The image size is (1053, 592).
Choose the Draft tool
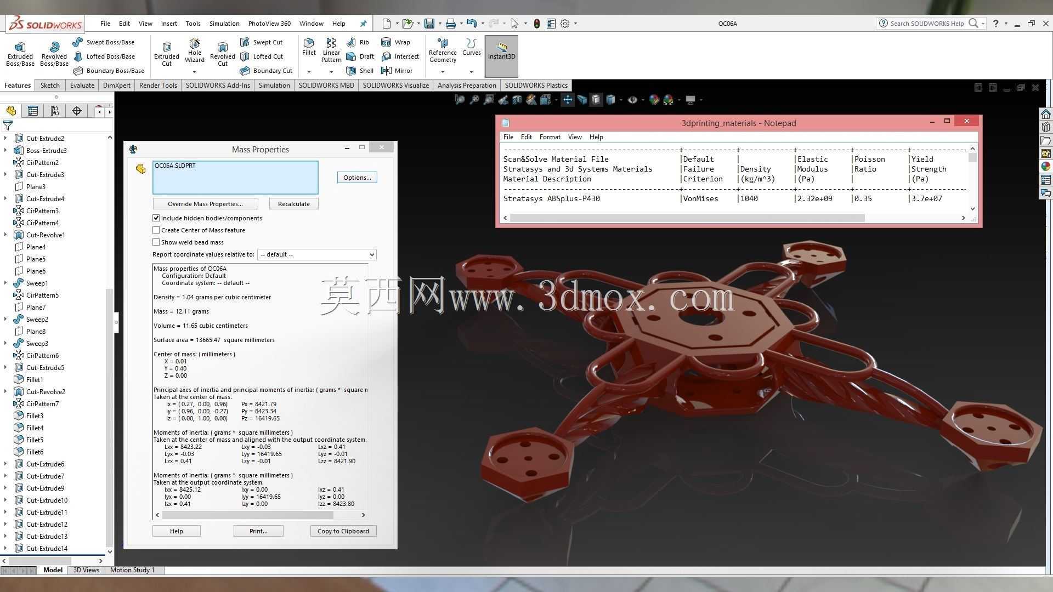(360, 56)
